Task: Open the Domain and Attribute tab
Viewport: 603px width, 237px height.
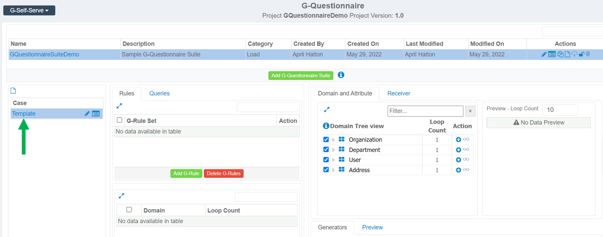Action: (x=345, y=93)
